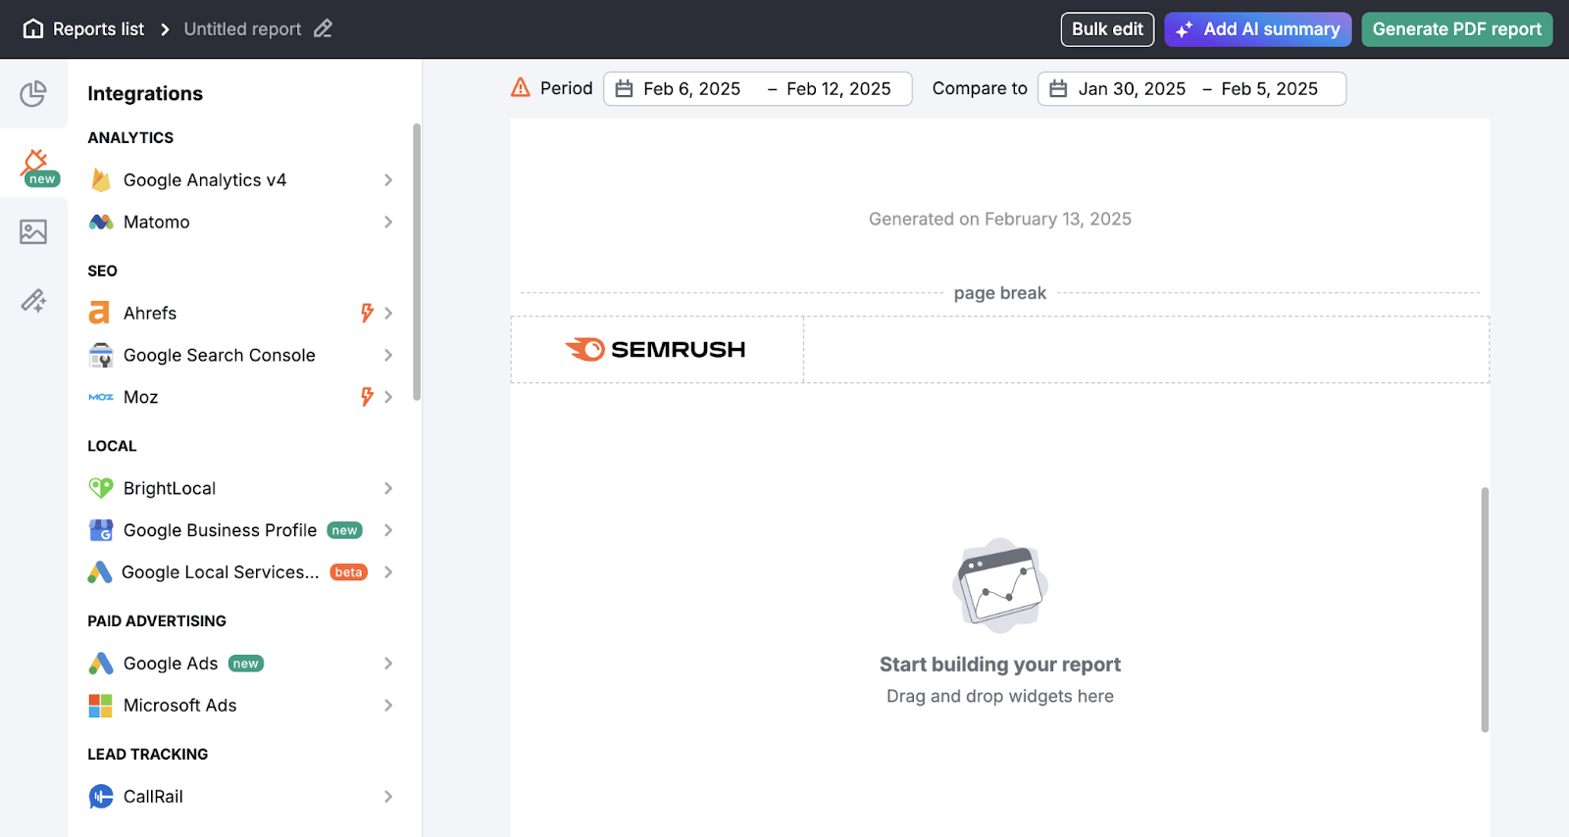Click the calendar icon in the Period field

(624, 89)
